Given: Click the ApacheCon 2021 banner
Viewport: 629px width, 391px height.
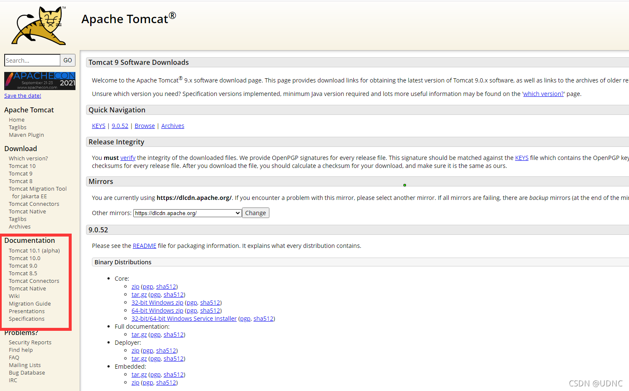Looking at the screenshot, I should (39, 80).
